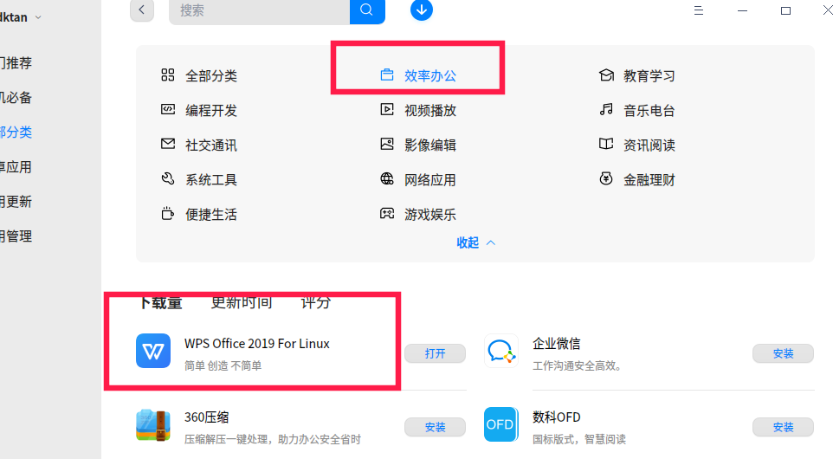Click the 教育学习 graduation cap icon
This screenshot has width=833, height=459.
point(606,74)
